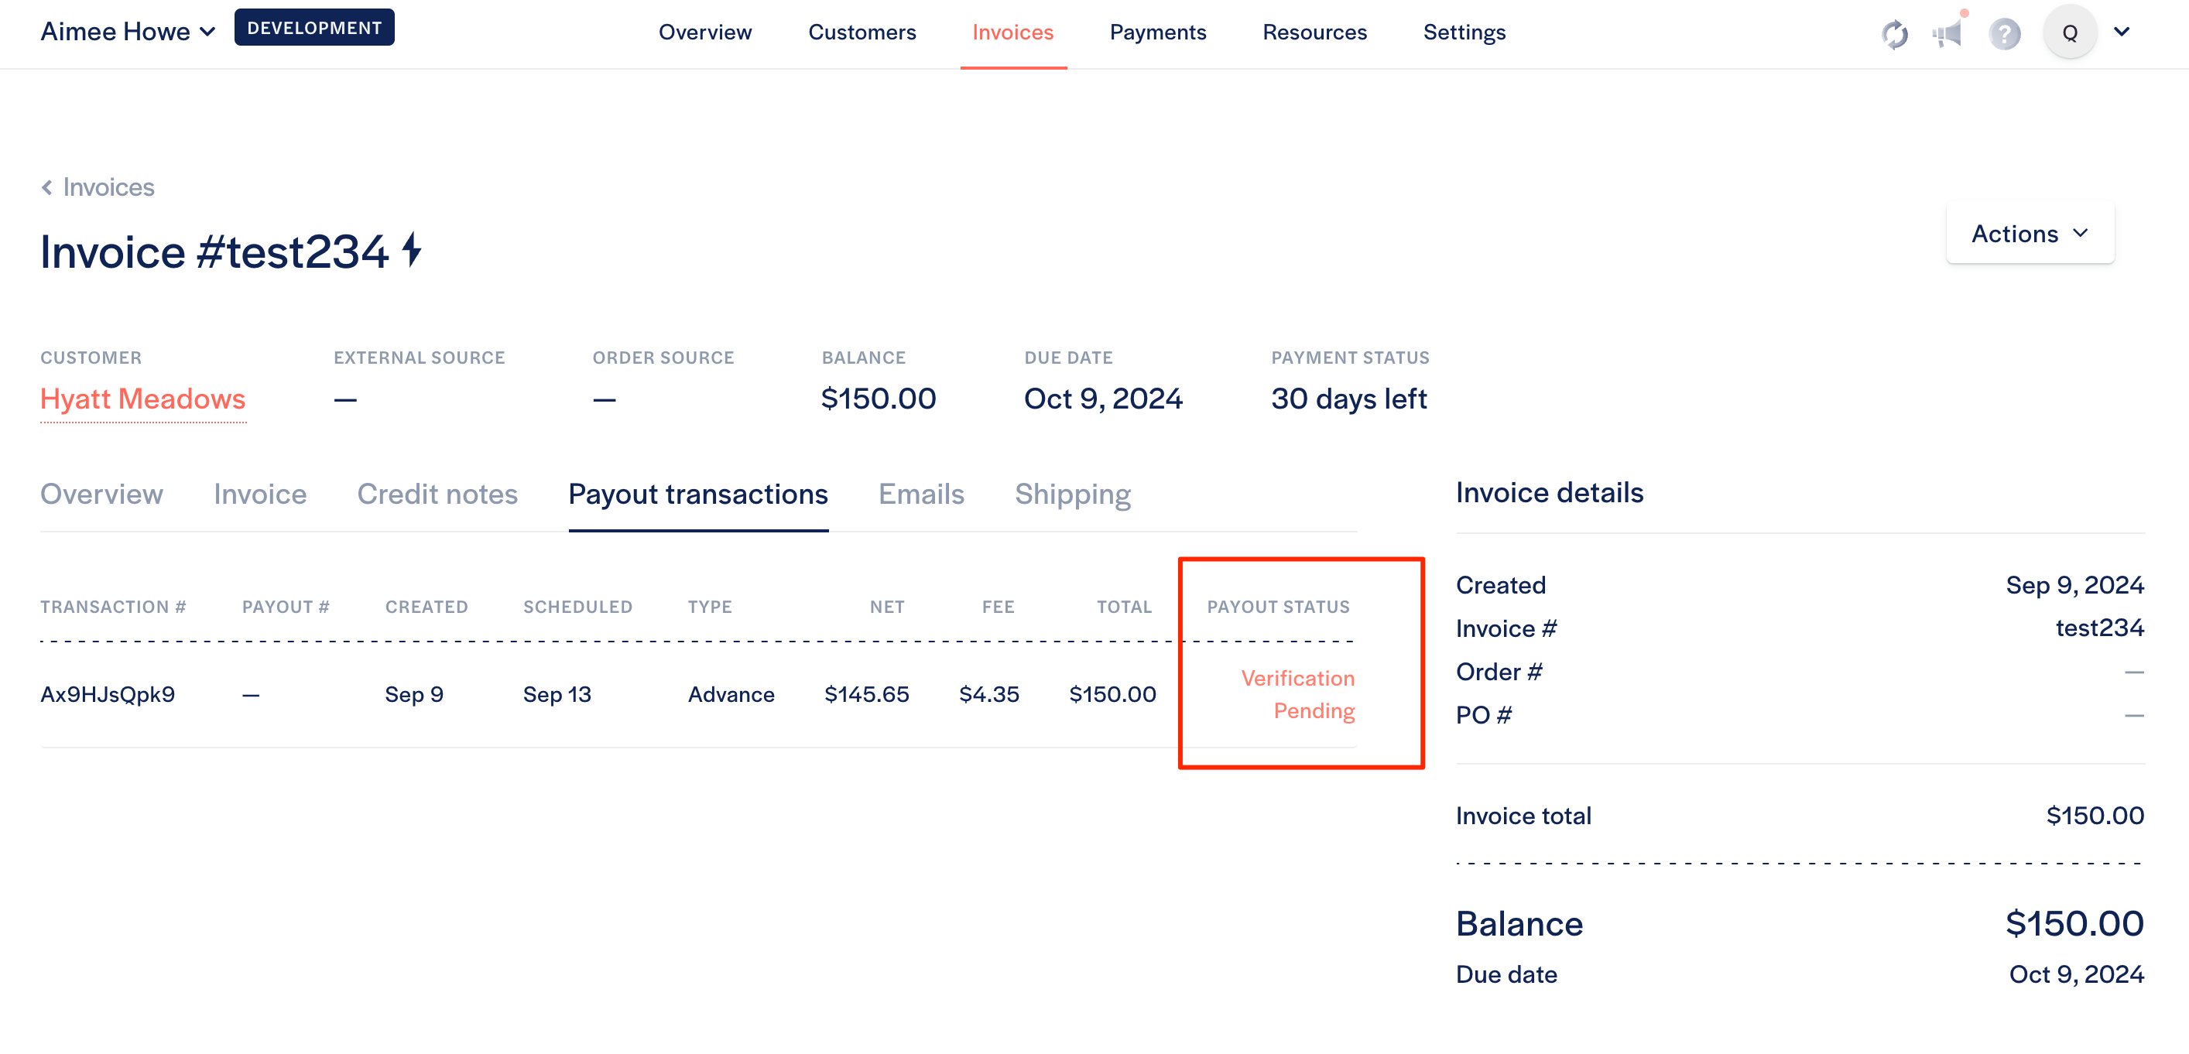Click the Q user avatar
The height and width of the screenshot is (1054, 2189).
(2070, 33)
